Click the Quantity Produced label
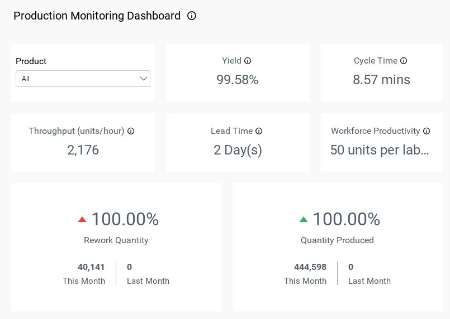The height and width of the screenshot is (319, 450). tap(337, 240)
